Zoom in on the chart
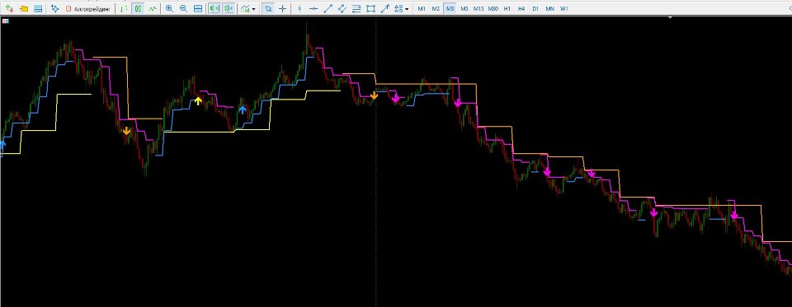 [169, 8]
